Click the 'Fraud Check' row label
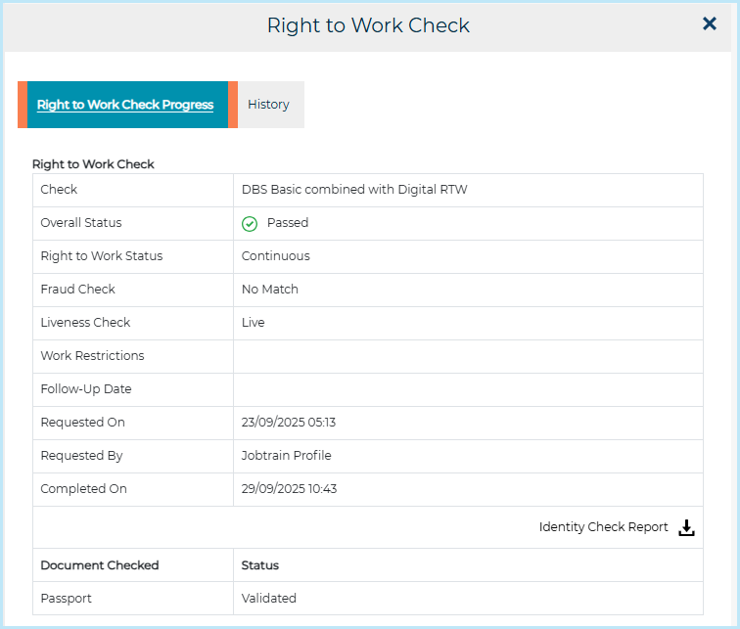This screenshot has height=629, width=740. pyautogui.click(x=78, y=289)
